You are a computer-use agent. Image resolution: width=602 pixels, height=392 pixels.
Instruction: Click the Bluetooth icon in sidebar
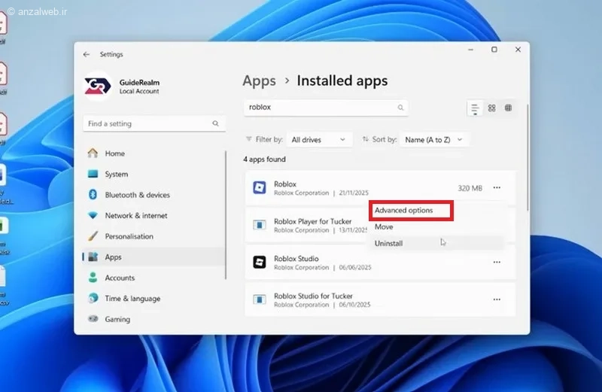[x=93, y=195]
